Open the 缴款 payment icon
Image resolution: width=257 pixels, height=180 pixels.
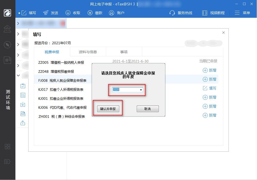click(90, 13)
